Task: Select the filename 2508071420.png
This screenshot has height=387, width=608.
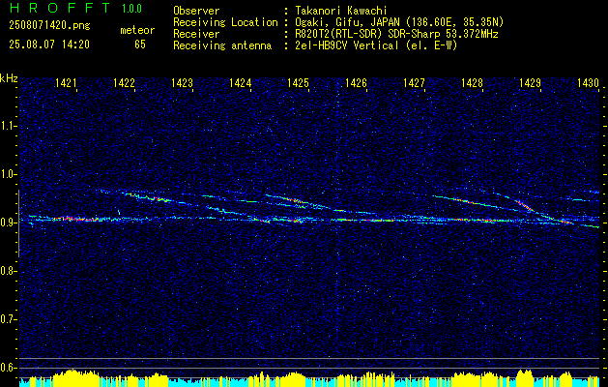Action: coord(49,26)
